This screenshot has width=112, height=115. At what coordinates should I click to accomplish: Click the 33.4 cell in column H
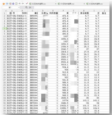pyautogui.click(x=84, y=111)
